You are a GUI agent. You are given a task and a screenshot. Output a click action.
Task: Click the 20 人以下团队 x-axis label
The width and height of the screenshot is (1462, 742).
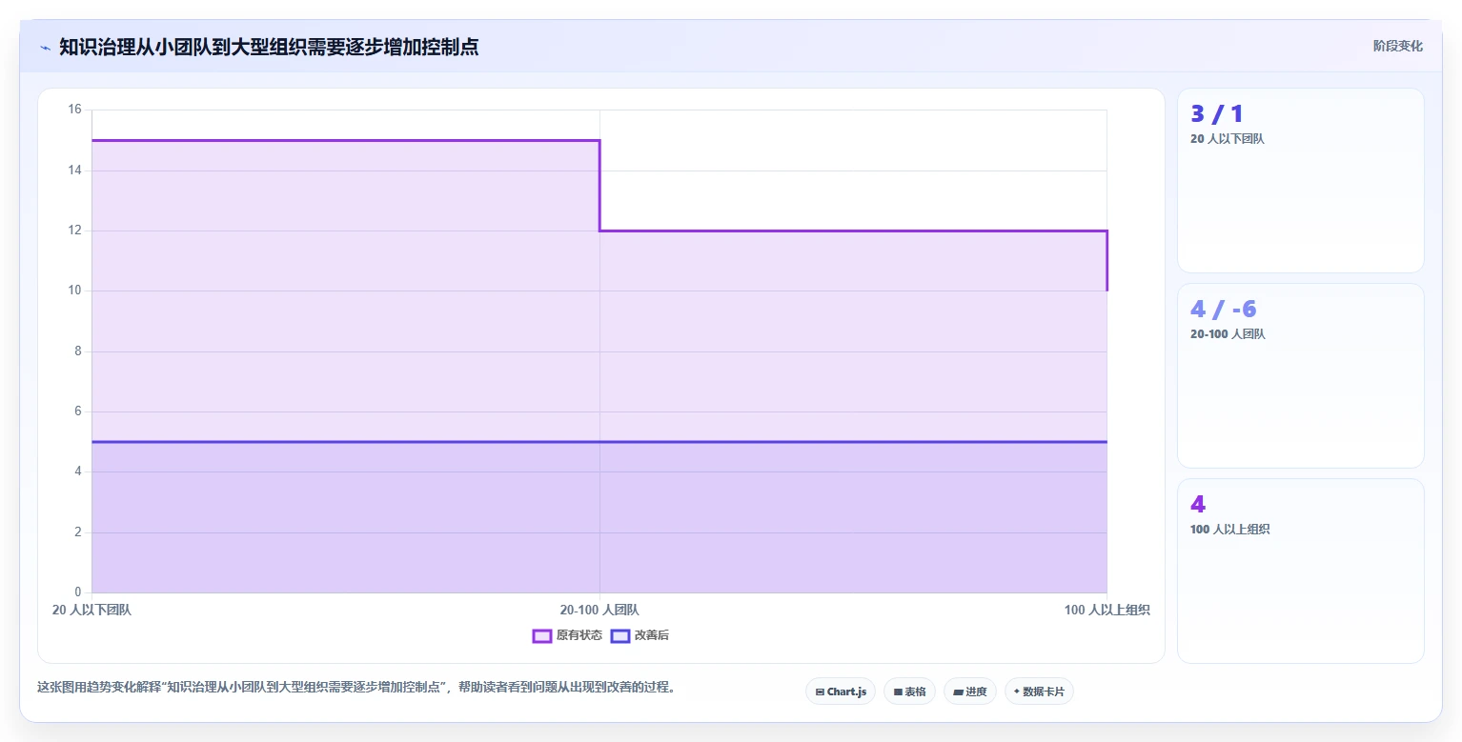coord(91,610)
